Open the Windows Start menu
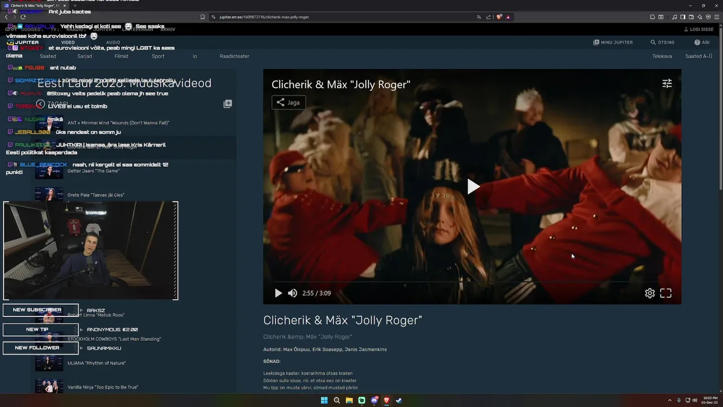This screenshot has width=723, height=407. [324, 400]
